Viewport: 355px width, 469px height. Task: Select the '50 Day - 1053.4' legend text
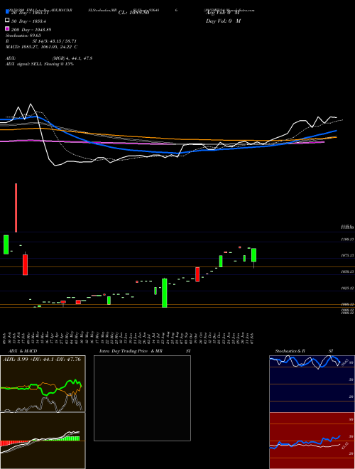[28, 21]
